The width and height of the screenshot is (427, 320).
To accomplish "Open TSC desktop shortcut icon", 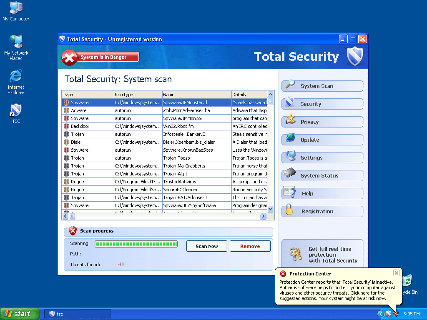I will click(16, 111).
